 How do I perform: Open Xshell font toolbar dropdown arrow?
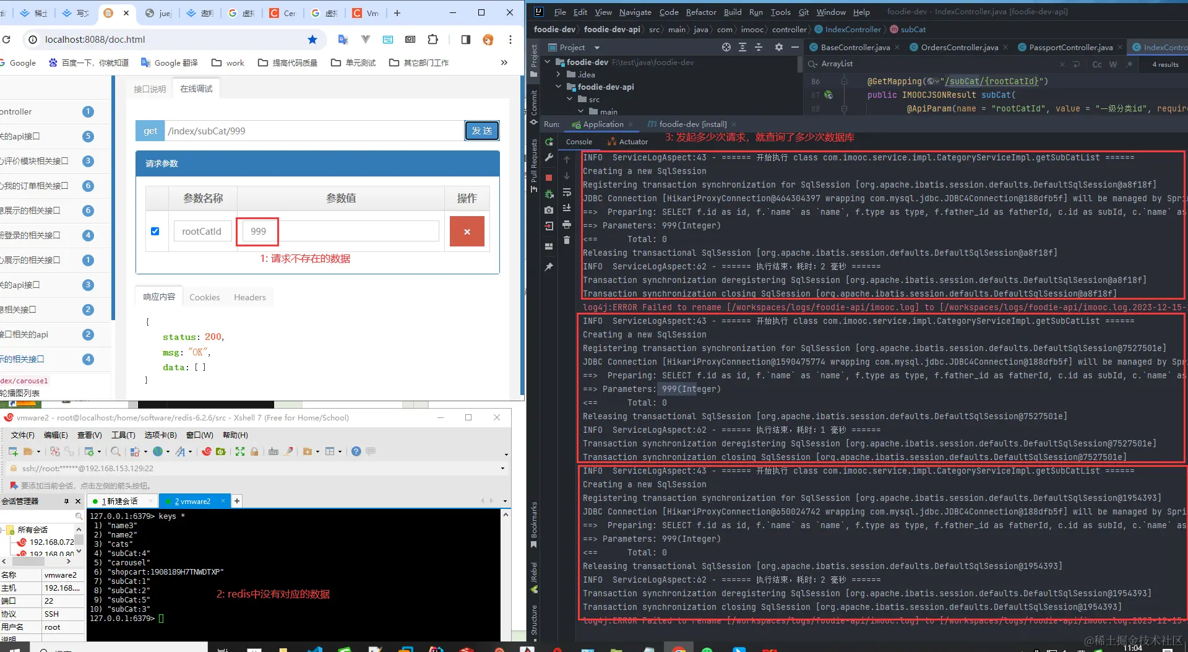click(x=190, y=452)
